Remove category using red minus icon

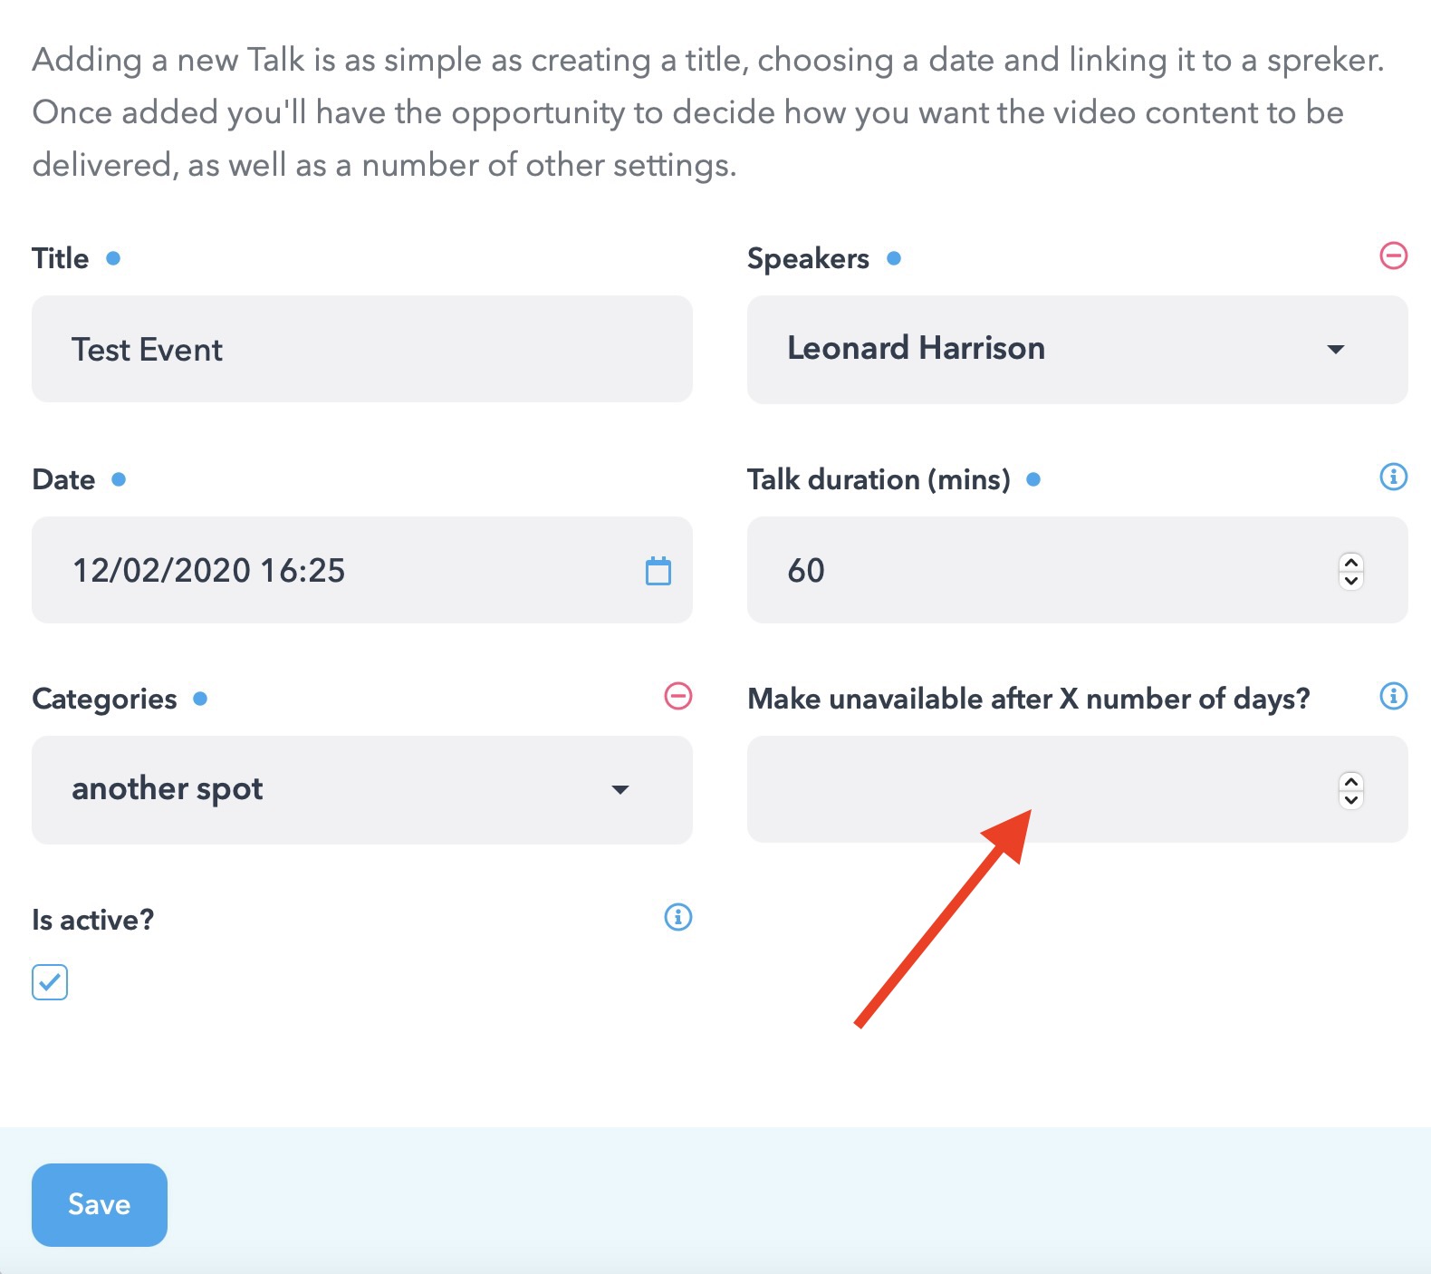678,696
